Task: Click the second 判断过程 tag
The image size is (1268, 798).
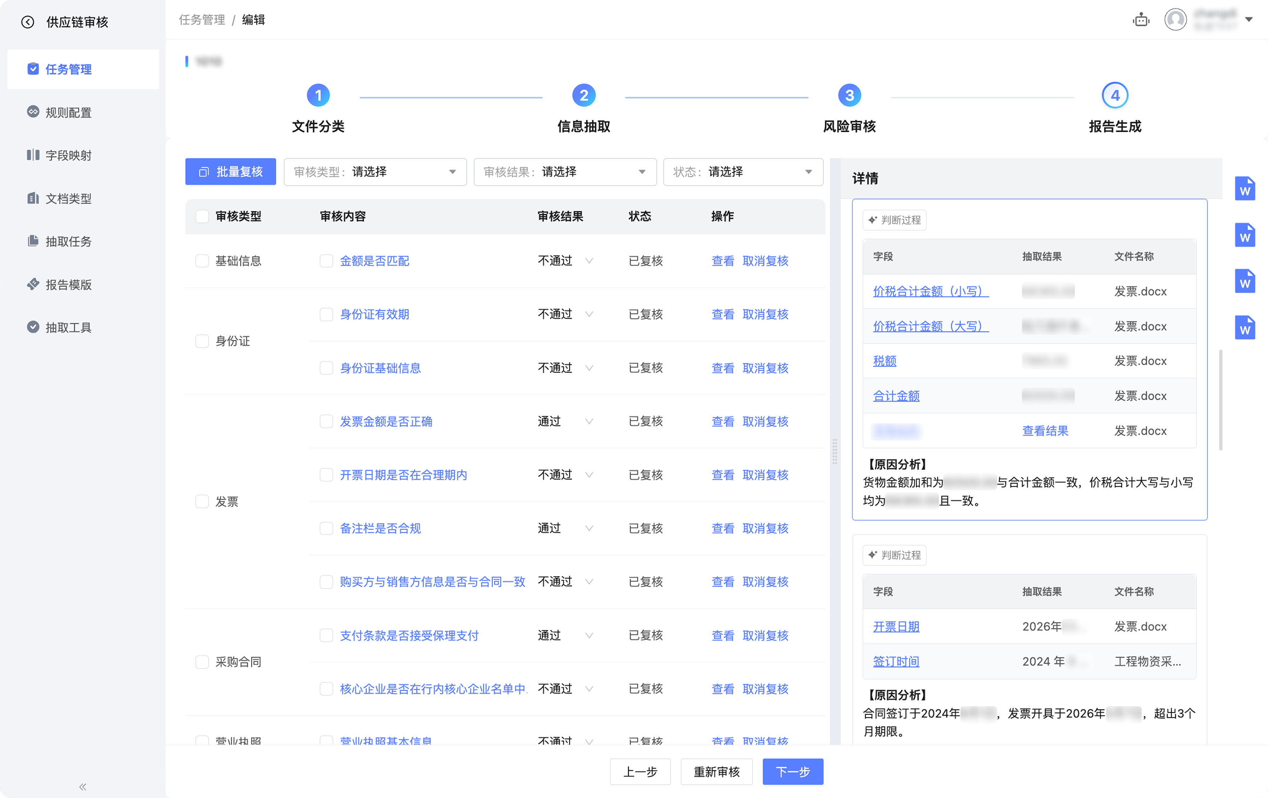Action: pyautogui.click(x=894, y=555)
